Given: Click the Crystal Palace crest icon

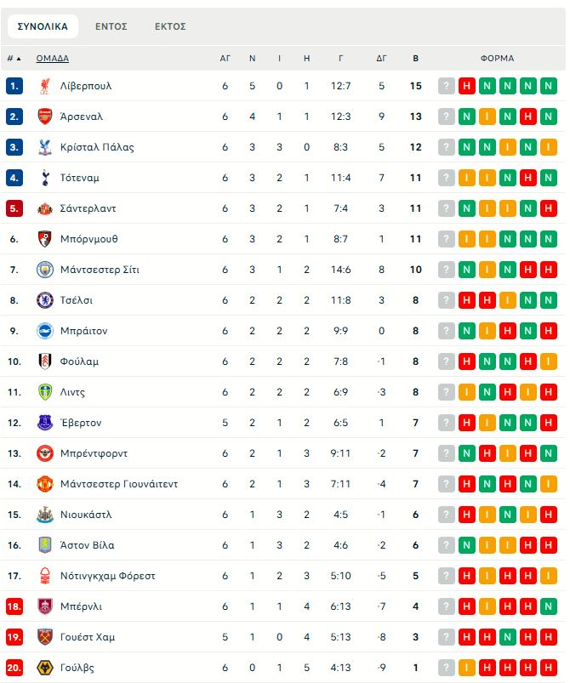Looking at the screenshot, I should 45,147.
